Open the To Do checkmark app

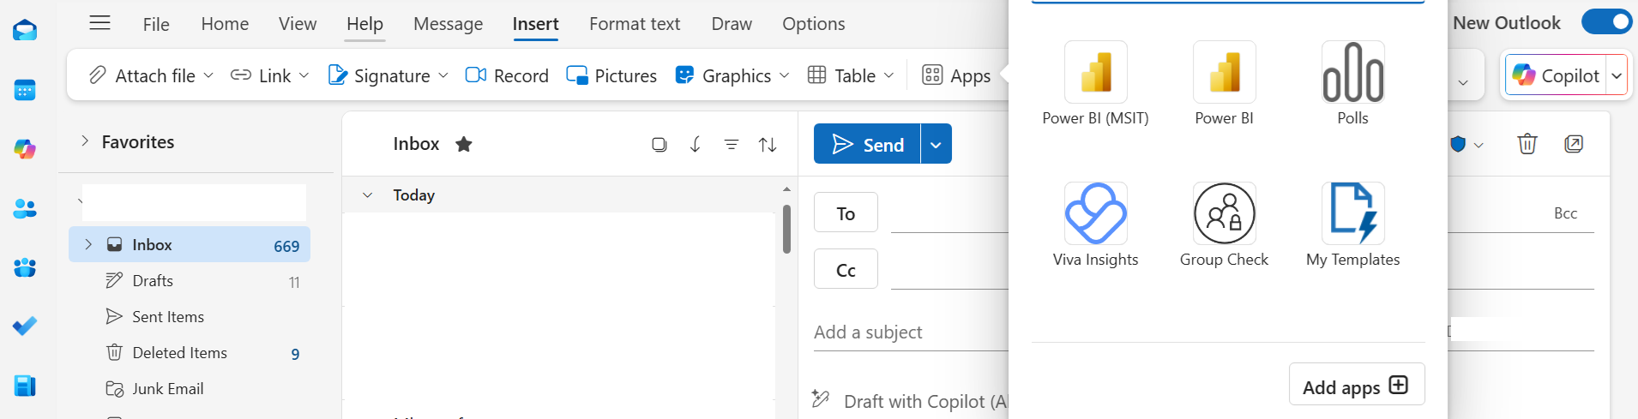(25, 326)
